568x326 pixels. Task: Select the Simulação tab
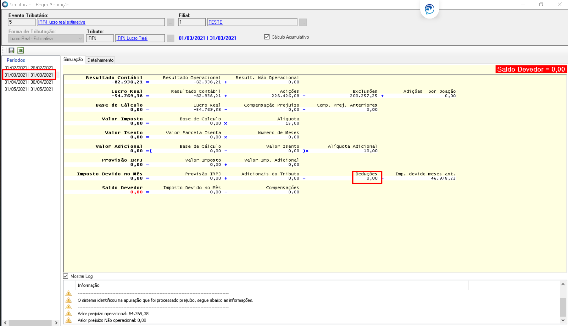coord(73,59)
